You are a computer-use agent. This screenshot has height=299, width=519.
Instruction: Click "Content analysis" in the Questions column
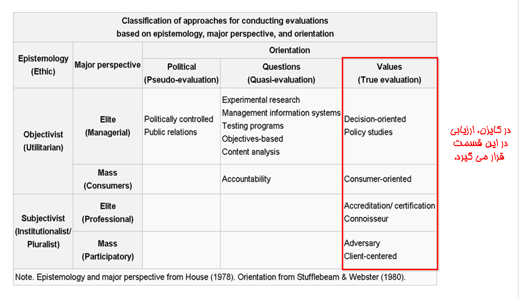click(x=250, y=152)
